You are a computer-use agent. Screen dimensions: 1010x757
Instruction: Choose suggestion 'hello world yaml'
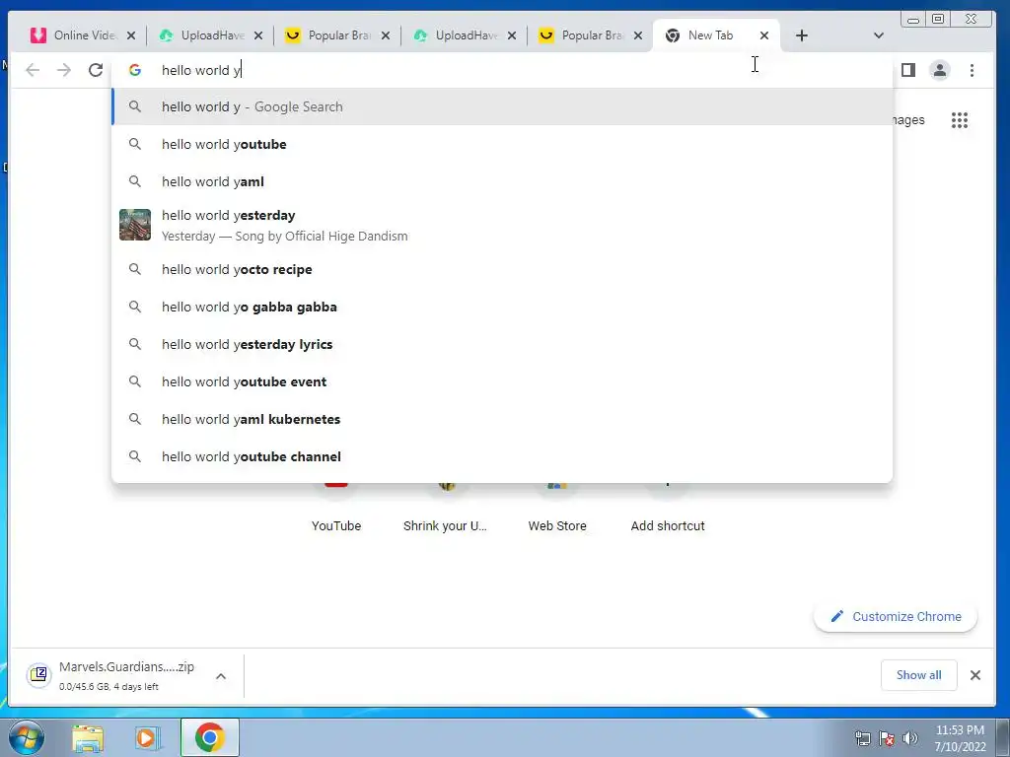(502, 181)
